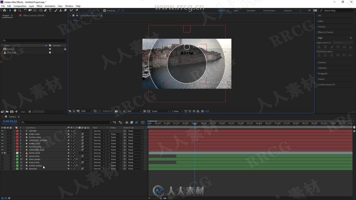This screenshot has height=200, width=356.
Task: Toggle the Snapping checkbox
Action: click(105, 11)
